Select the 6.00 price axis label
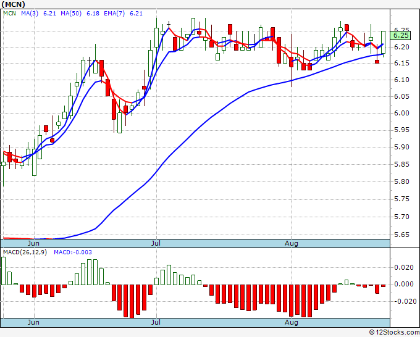This screenshot has width=420, height=337. (x=402, y=113)
